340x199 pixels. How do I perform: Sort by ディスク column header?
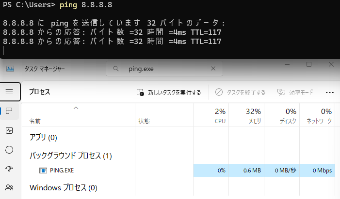(282, 115)
